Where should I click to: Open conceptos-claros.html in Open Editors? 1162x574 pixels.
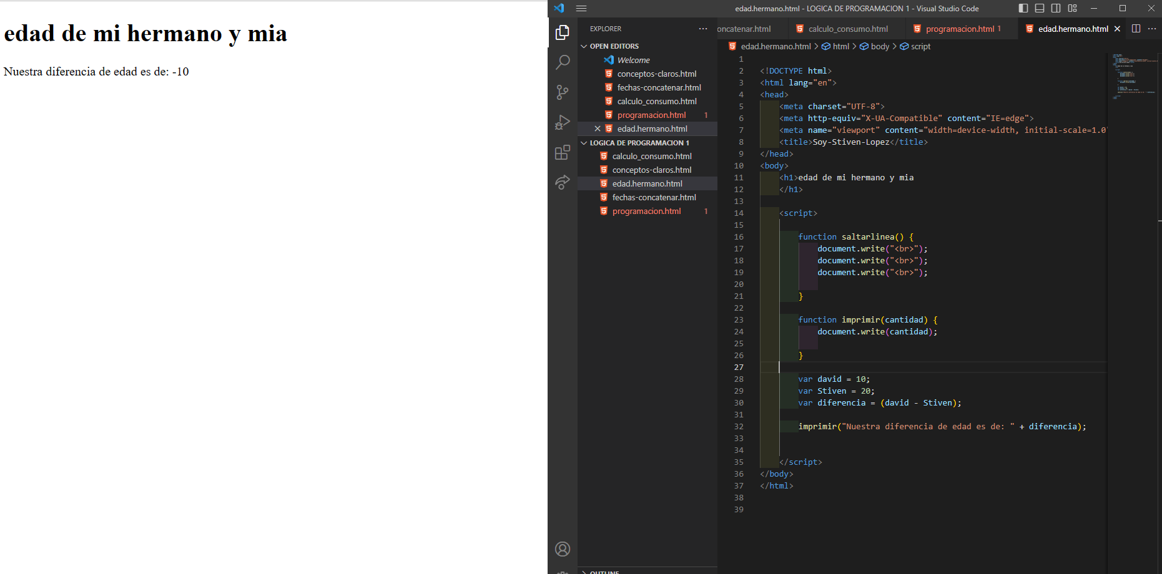(x=656, y=74)
